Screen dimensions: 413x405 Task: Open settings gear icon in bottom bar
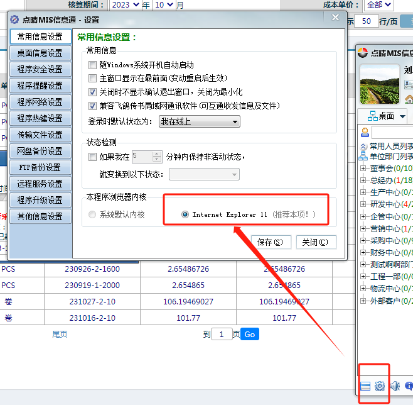pyautogui.click(x=380, y=386)
